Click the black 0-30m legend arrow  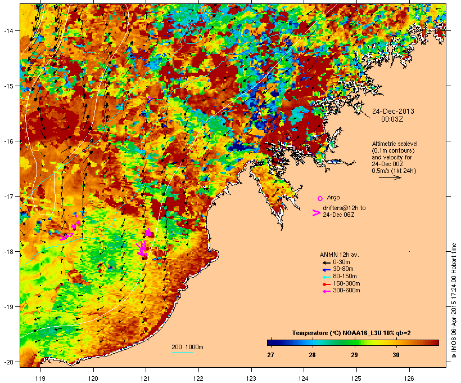tap(327, 262)
